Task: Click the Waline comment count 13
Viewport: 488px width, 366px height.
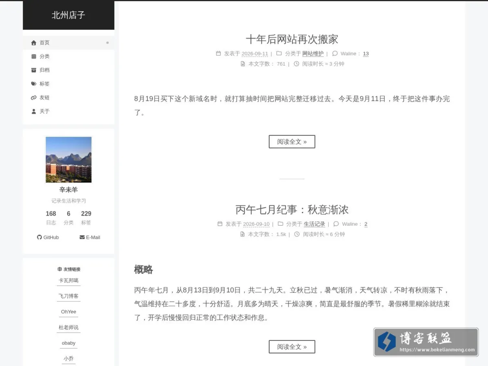Action: 366,54
